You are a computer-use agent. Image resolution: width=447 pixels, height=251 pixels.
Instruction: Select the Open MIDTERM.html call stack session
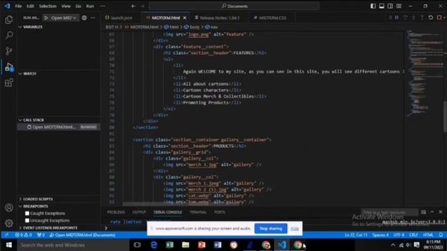[59, 127]
